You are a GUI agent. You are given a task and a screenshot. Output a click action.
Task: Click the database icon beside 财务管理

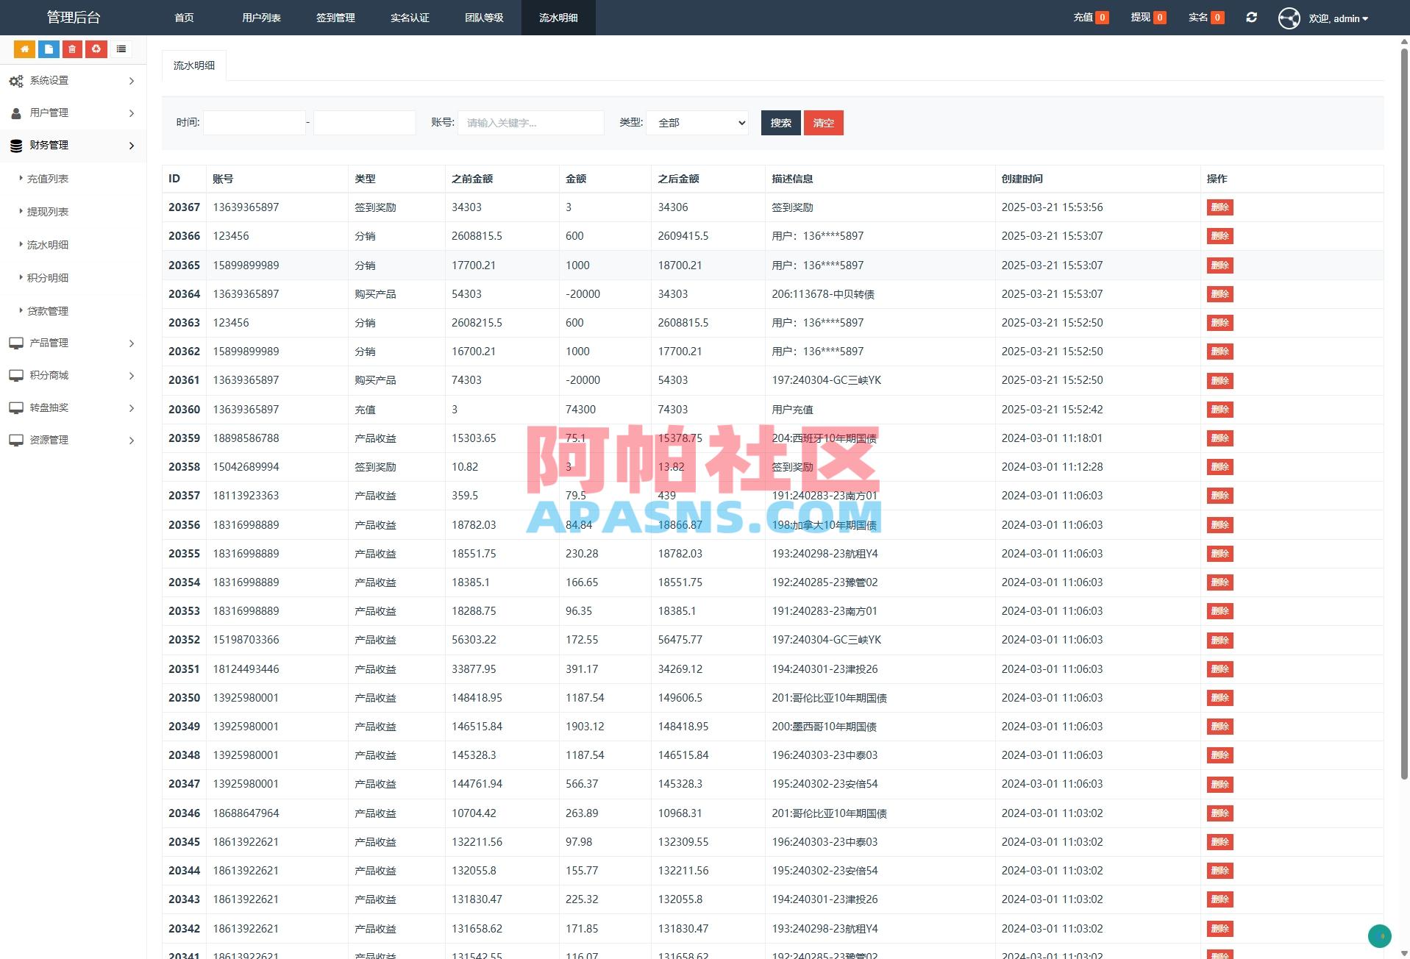[x=16, y=146]
